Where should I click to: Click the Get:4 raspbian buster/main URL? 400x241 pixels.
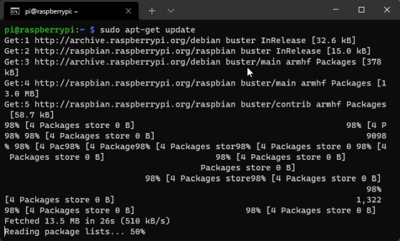[x=165, y=83]
